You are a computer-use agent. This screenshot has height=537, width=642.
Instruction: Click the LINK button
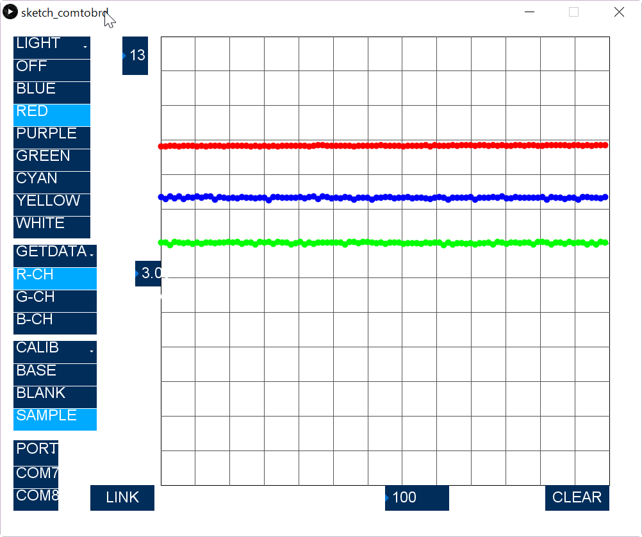click(x=122, y=498)
